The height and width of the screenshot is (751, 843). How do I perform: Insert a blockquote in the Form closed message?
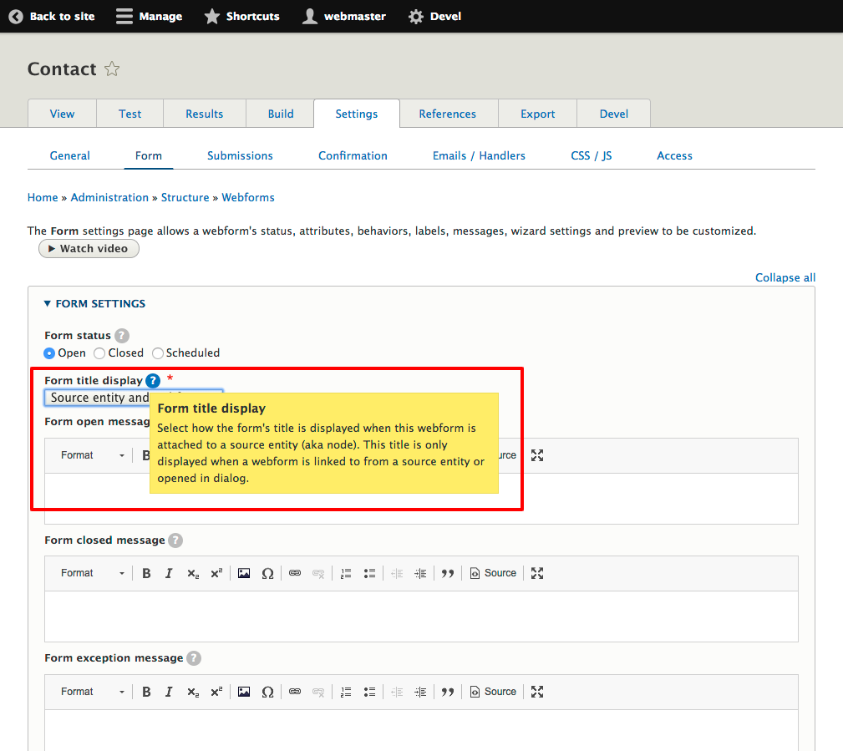click(x=448, y=573)
